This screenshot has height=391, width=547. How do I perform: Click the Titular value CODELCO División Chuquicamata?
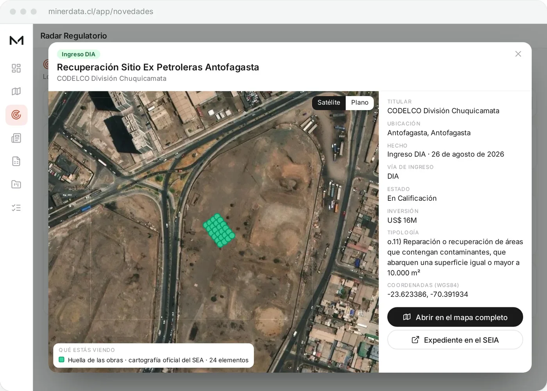pos(443,111)
